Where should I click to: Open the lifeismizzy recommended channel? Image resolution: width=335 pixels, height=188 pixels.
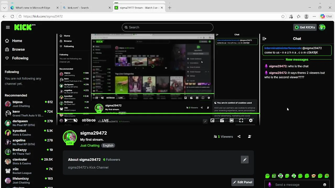coord(29,180)
